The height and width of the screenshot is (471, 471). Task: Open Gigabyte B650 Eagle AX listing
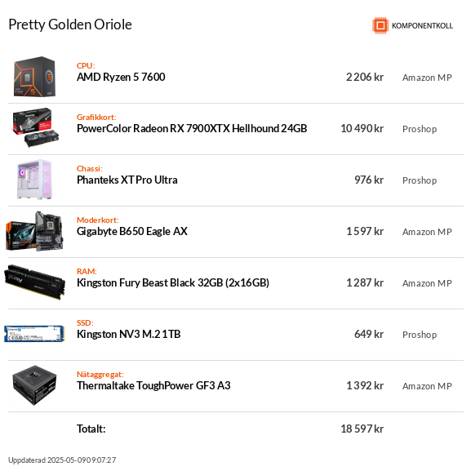click(132, 232)
